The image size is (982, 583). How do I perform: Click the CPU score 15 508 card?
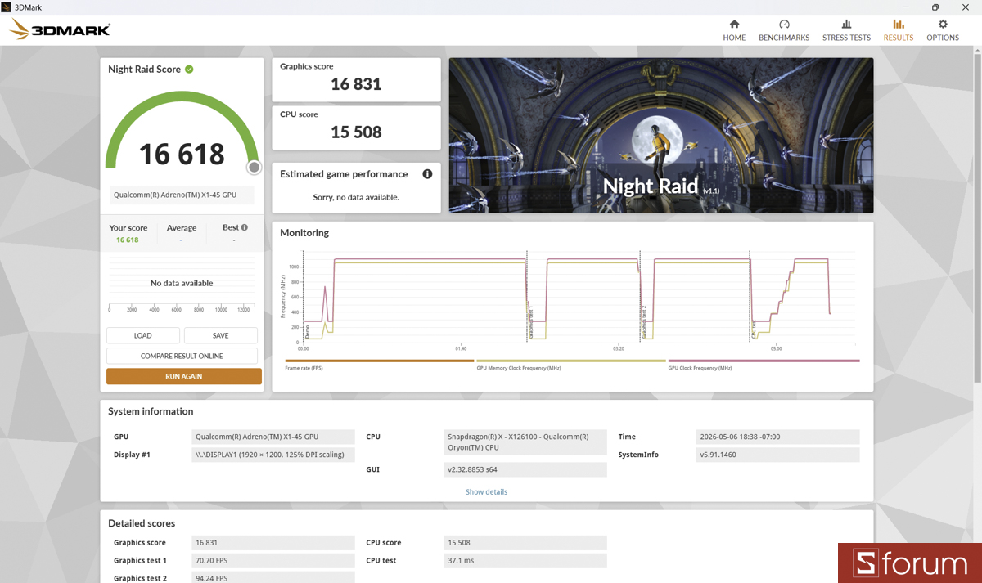(x=356, y=127)
